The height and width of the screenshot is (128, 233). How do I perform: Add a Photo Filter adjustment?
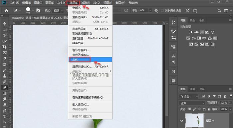[x=204, y=38]
